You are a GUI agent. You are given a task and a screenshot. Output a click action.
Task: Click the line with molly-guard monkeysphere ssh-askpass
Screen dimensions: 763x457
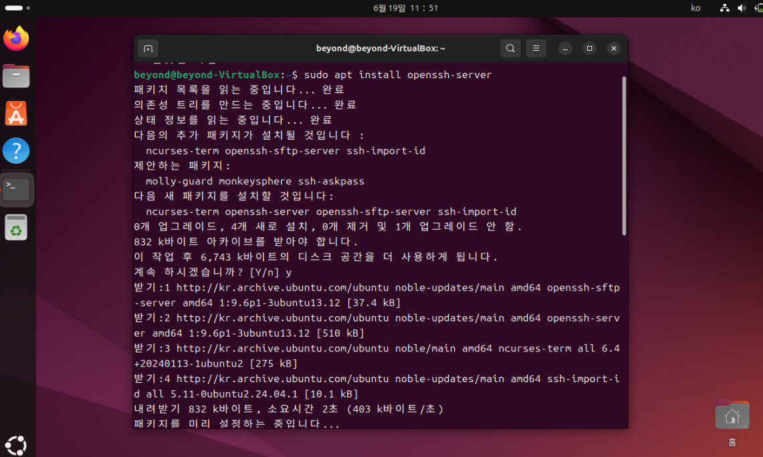pos(255,181)
